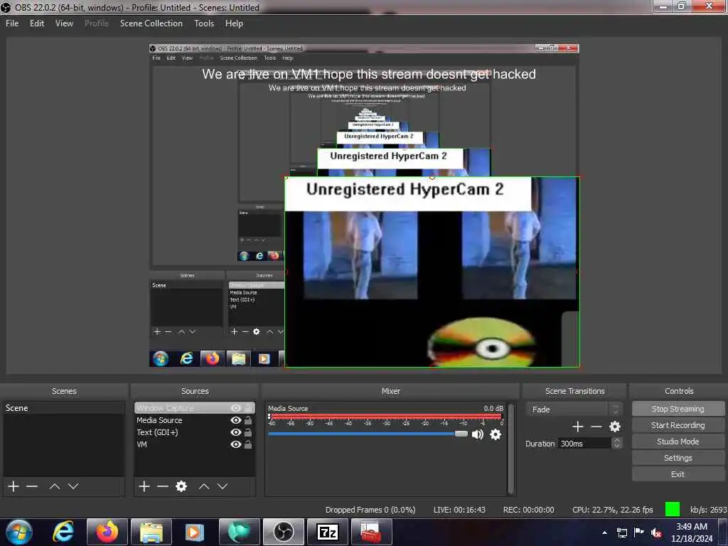Click Media Source volume slider handle
728x546 pixels.
point(461,434)
